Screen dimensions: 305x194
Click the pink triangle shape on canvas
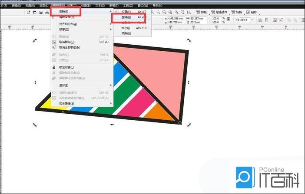(x=159, y=74)
